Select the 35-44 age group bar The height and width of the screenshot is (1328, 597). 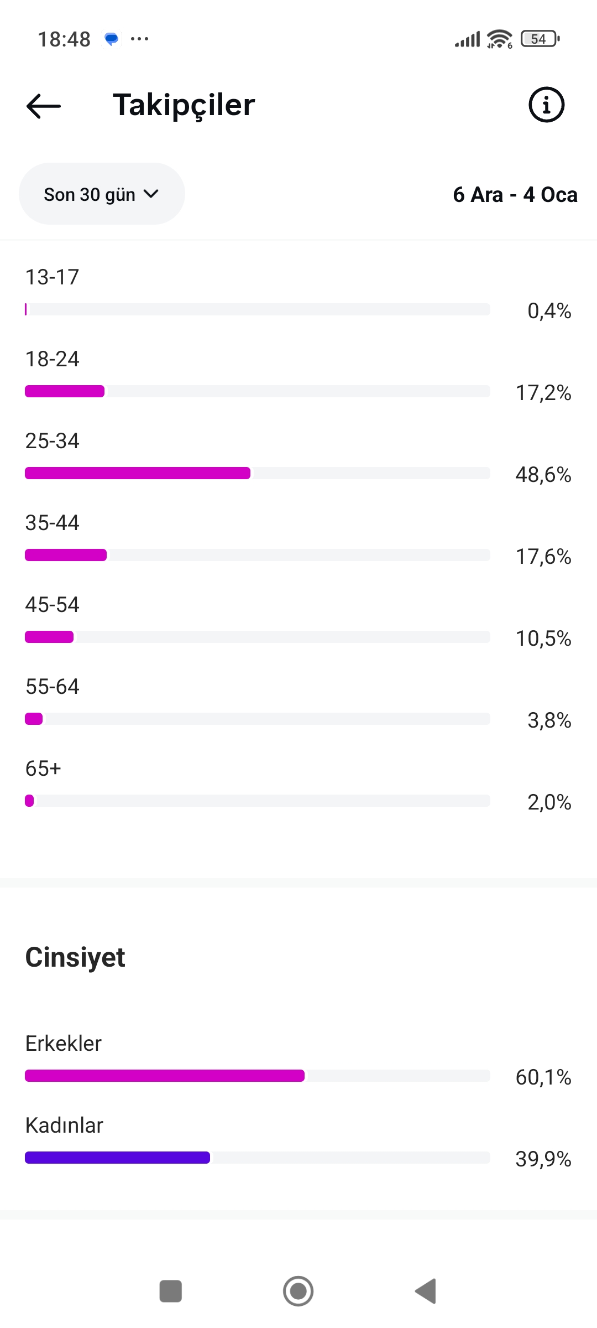pos(258,555)
